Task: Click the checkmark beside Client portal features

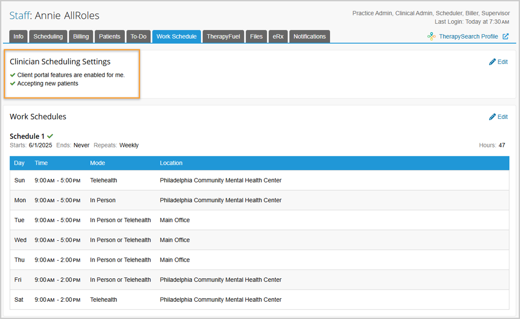Action: click(x=13, y=75)
